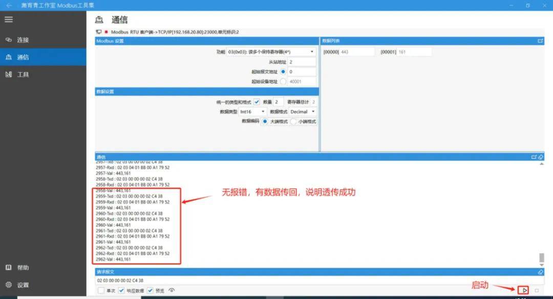Go to the 连接 connection page

coord(23,40)
